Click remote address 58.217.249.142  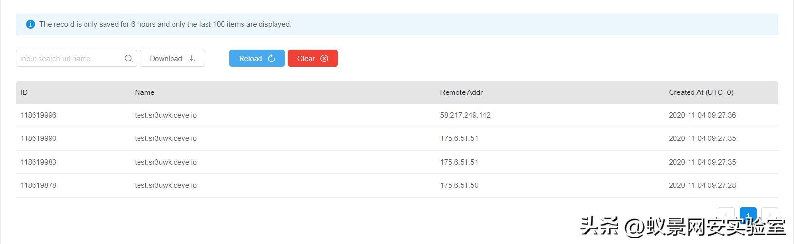coord(466,115)
